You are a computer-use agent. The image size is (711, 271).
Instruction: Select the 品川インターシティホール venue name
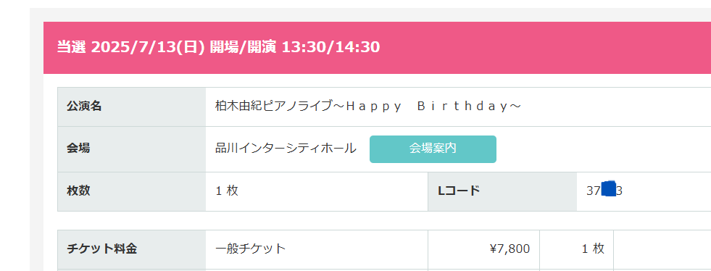286,149
